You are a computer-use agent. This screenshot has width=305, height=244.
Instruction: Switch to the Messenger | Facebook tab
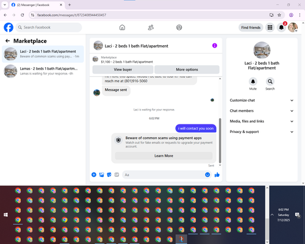tap(37, 5)
